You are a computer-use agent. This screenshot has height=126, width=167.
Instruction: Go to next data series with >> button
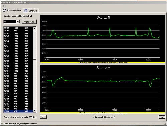162,117
